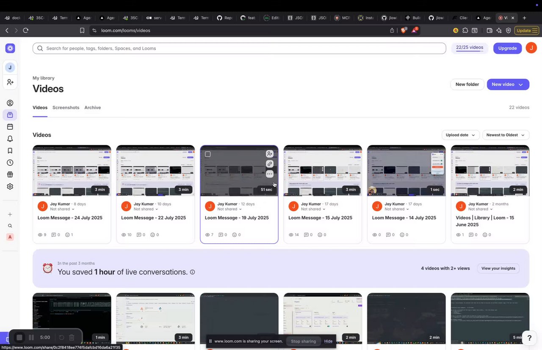Click the 22/25 videos counter

[470, 47]
